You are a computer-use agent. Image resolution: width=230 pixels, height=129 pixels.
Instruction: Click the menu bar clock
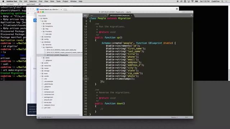205,1
